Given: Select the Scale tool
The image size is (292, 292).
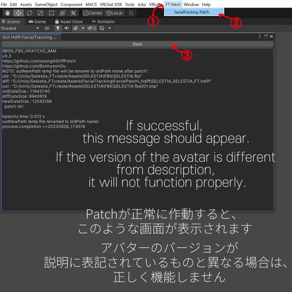Looking at the screenshot, I should (40, 13).
